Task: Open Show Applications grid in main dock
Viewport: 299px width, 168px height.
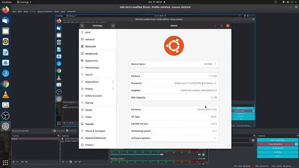Action: click(6, 163)
